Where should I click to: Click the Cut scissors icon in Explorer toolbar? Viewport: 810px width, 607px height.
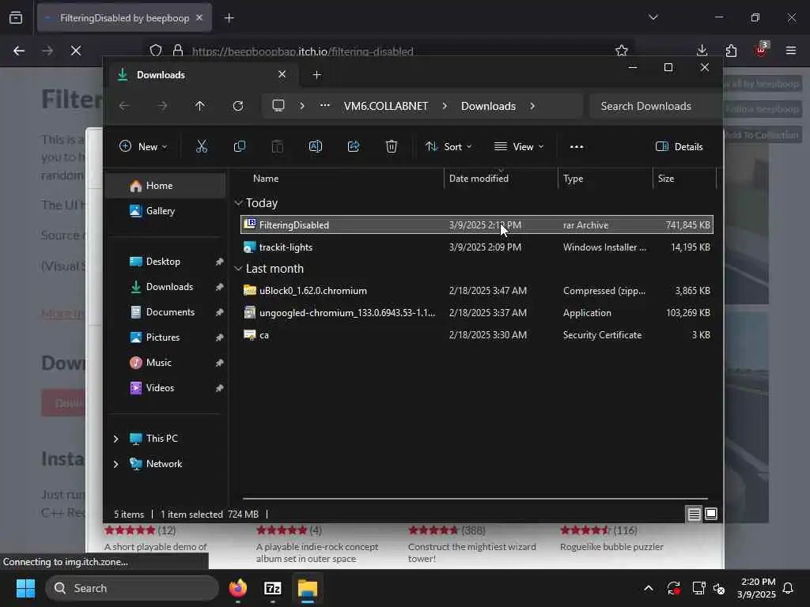202,146
